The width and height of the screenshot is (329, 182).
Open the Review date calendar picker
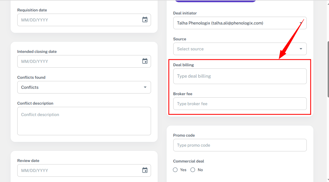pos(145,170)
